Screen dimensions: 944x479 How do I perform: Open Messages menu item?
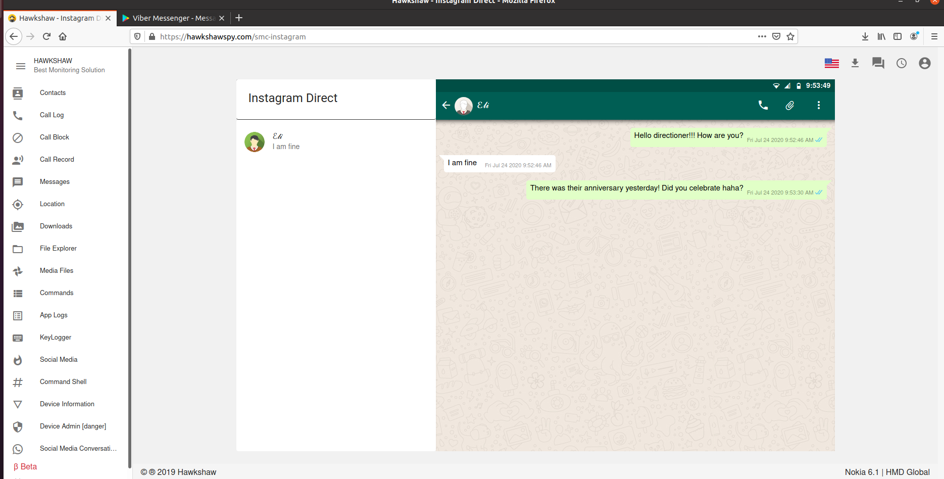pyautogui.click(x=55, y=182)
